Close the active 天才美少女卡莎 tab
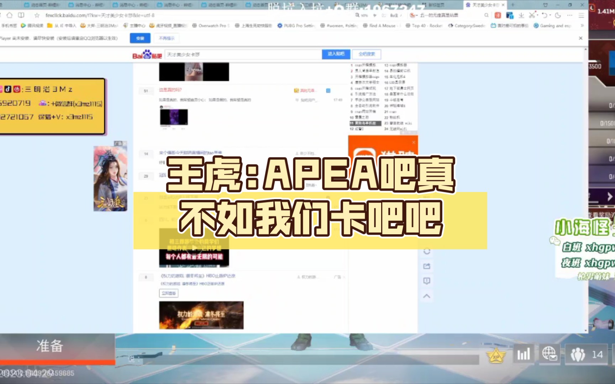The height and width of the screenshot is (384, 615). (503, 5)
